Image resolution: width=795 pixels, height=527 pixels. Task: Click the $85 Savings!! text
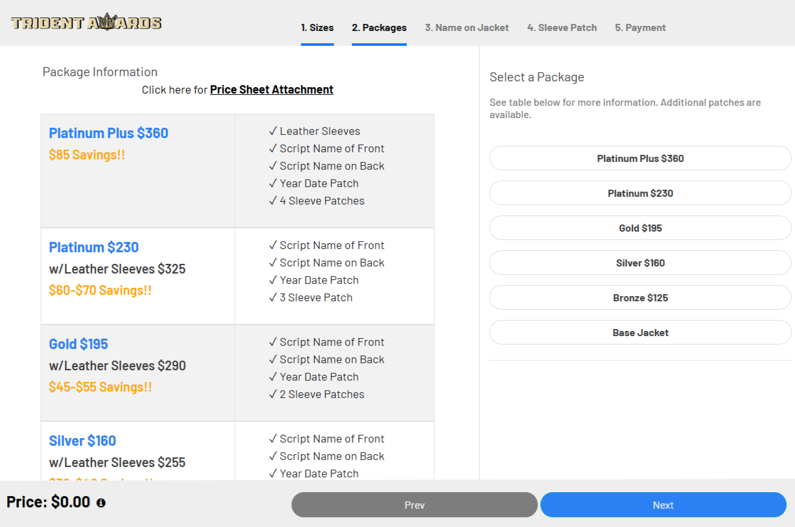[87, 155]
